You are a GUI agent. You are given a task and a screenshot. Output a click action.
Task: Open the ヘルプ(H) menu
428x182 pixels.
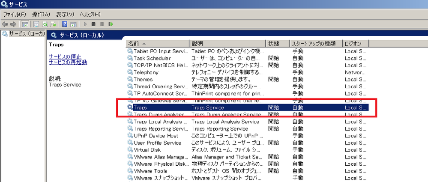coord(90,14)
